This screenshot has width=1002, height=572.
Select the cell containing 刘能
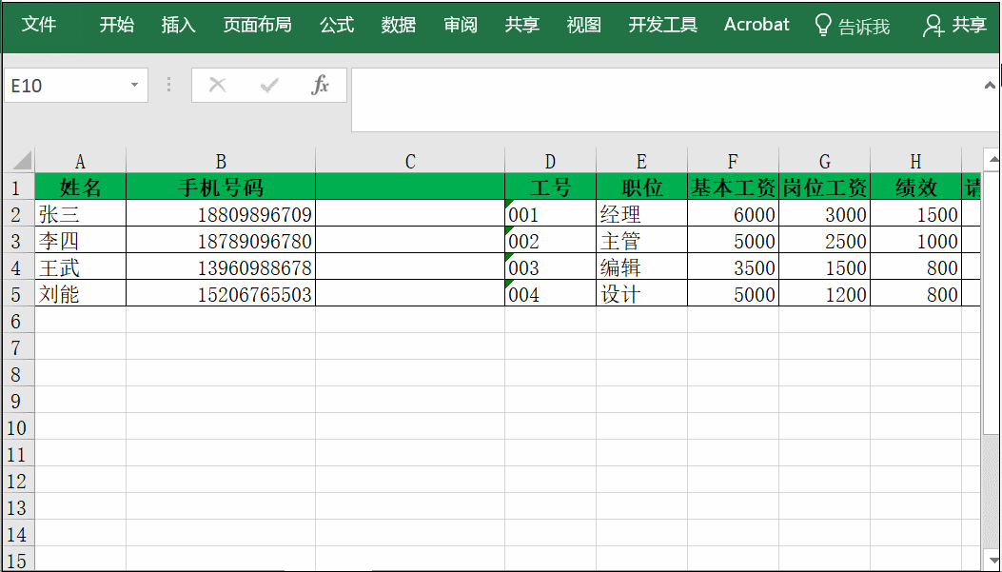tap(81, 294)
